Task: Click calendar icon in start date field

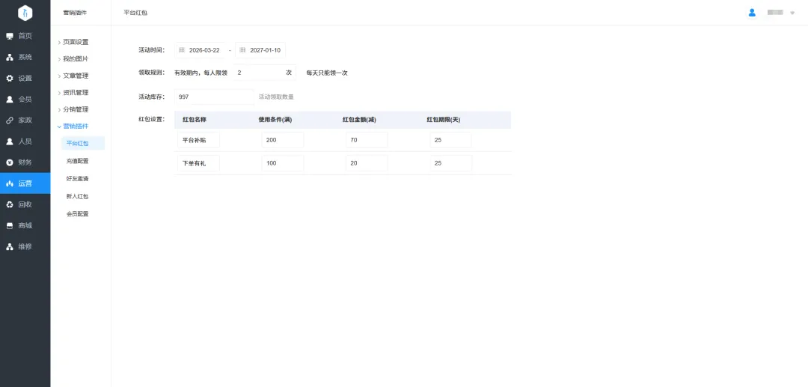Action: coord(182,50)
